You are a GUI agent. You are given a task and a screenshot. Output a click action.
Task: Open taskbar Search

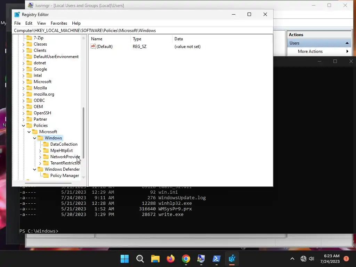click(x=140, y=259)
